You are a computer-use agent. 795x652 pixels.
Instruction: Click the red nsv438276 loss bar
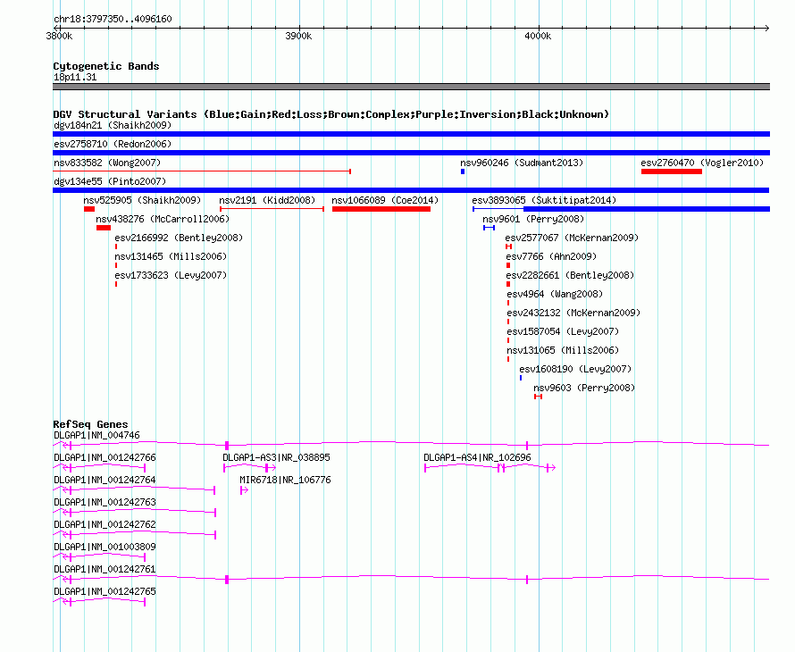click(104, 228)
